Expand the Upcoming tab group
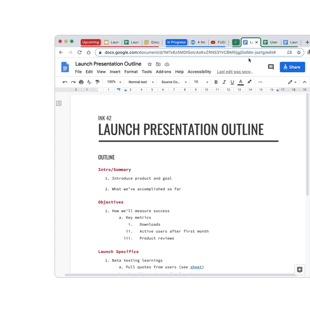Image resolution: width=310 pixels, height=310 pixels. point(90,42)
